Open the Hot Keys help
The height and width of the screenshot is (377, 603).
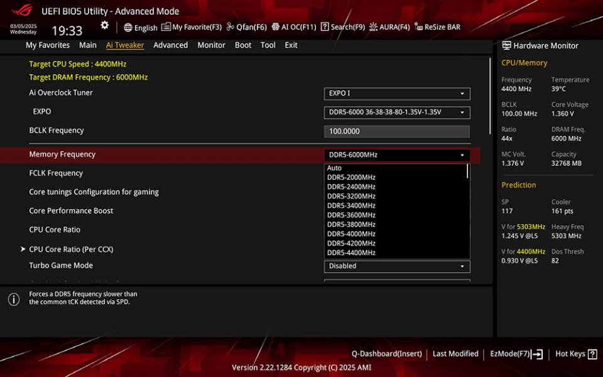tap(570, 354)
